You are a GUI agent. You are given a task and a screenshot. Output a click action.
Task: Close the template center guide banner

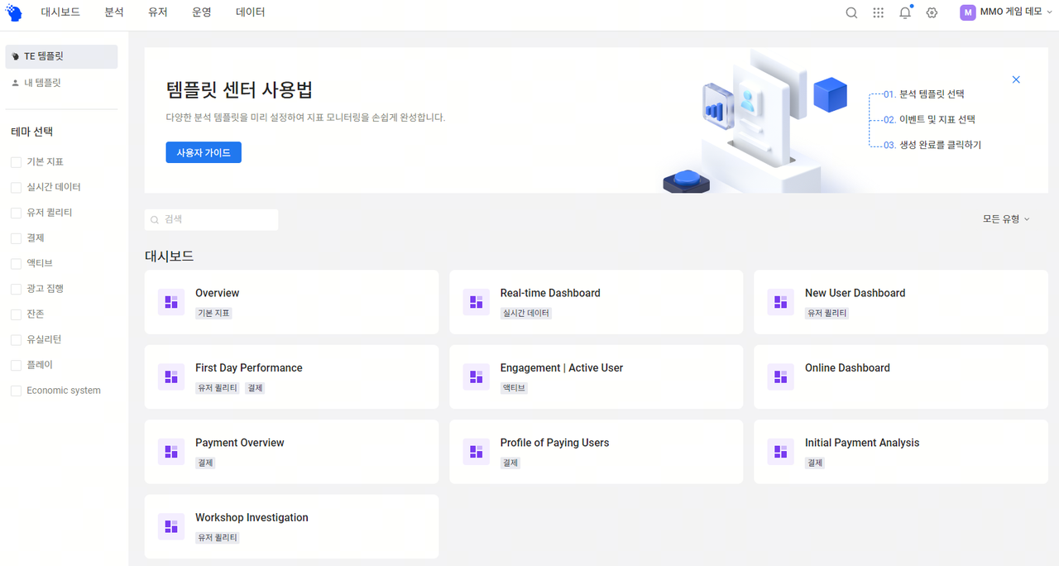click(x=1016, y=79)
